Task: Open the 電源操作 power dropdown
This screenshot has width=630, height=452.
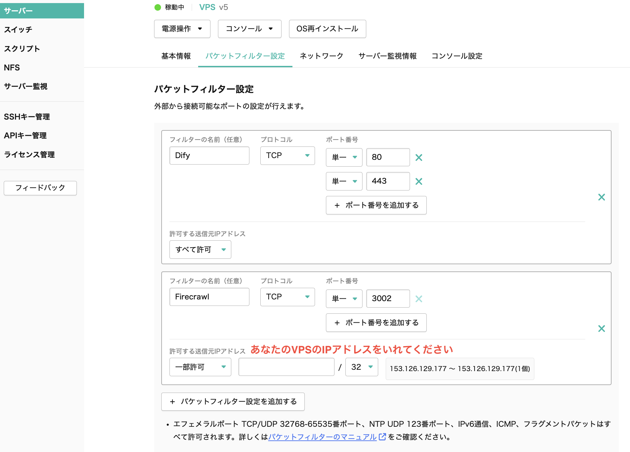Action: [x=182, y=29]
